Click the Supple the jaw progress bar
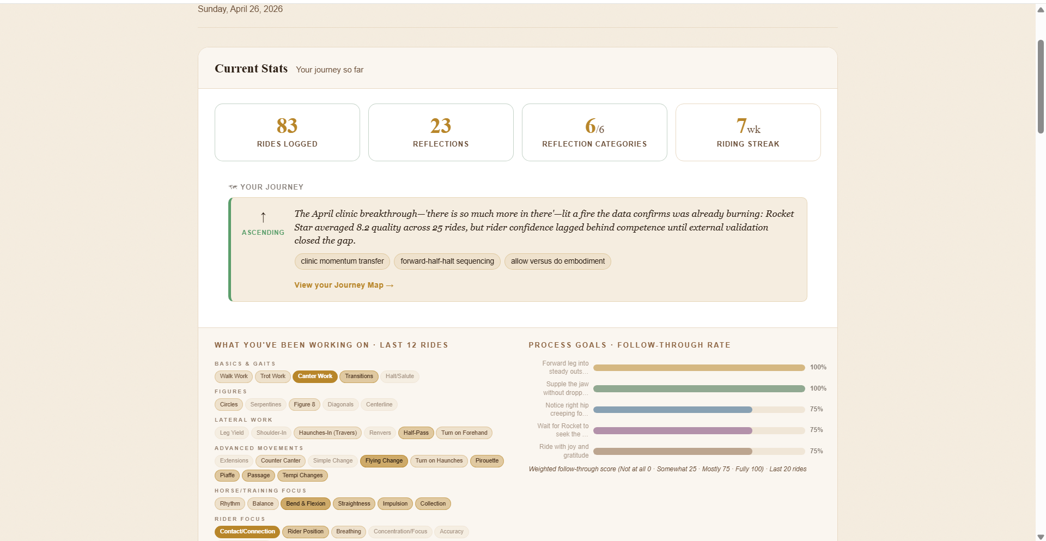This screenshot has width=1046, height=541. (x=699, y=388)
